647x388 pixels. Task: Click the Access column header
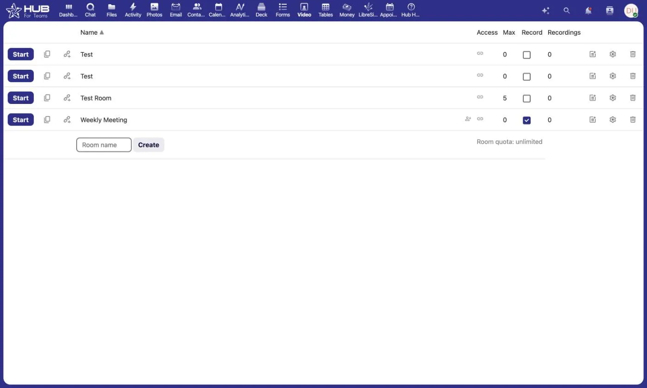coord(487,32)
